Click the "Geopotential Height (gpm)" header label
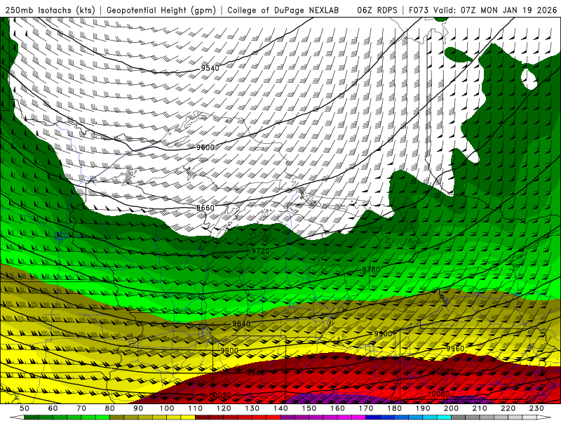The height and width of the screenshot is (421, 561). [161, 10]
